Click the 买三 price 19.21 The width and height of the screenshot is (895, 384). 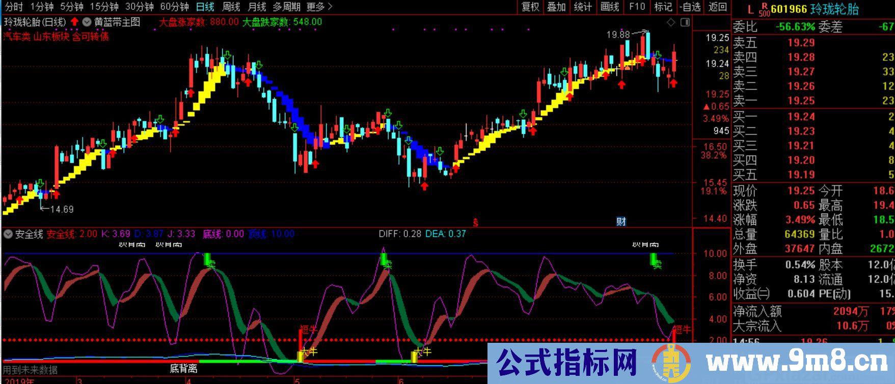[x=801, y=146]
